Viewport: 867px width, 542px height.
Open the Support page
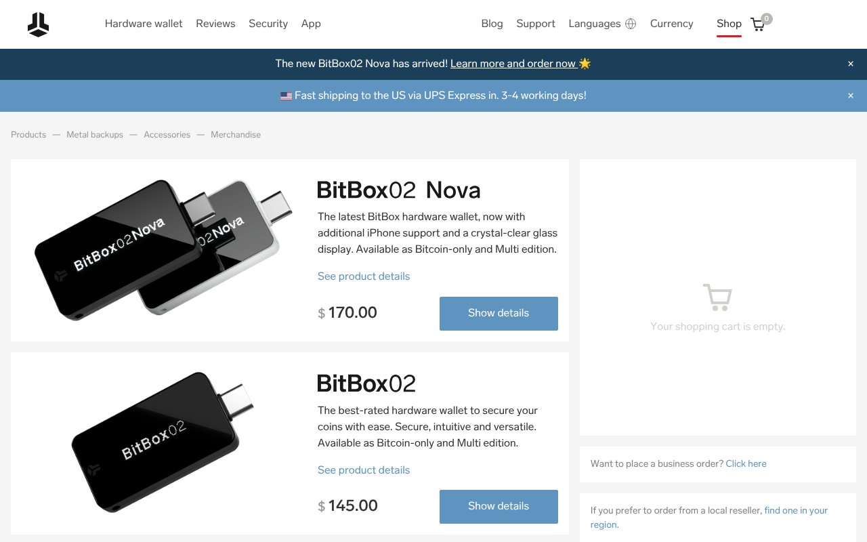535,23
